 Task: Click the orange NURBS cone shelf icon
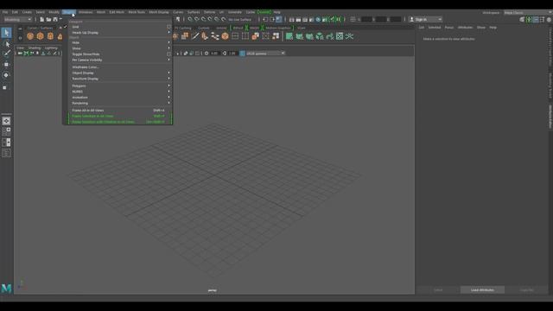[60, 36]
